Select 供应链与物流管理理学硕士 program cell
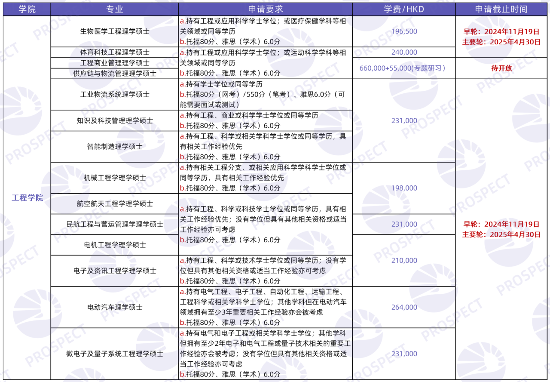The height and width of the screenshot is (382, 550). (115, 73)
